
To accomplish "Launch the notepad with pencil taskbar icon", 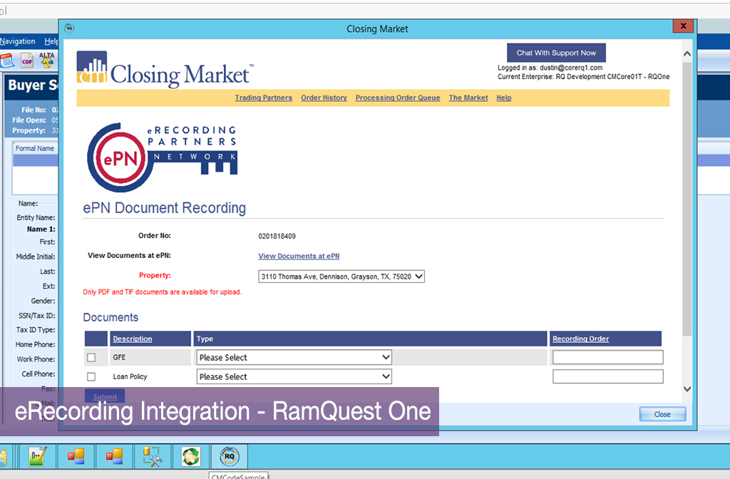I will 38,456.
